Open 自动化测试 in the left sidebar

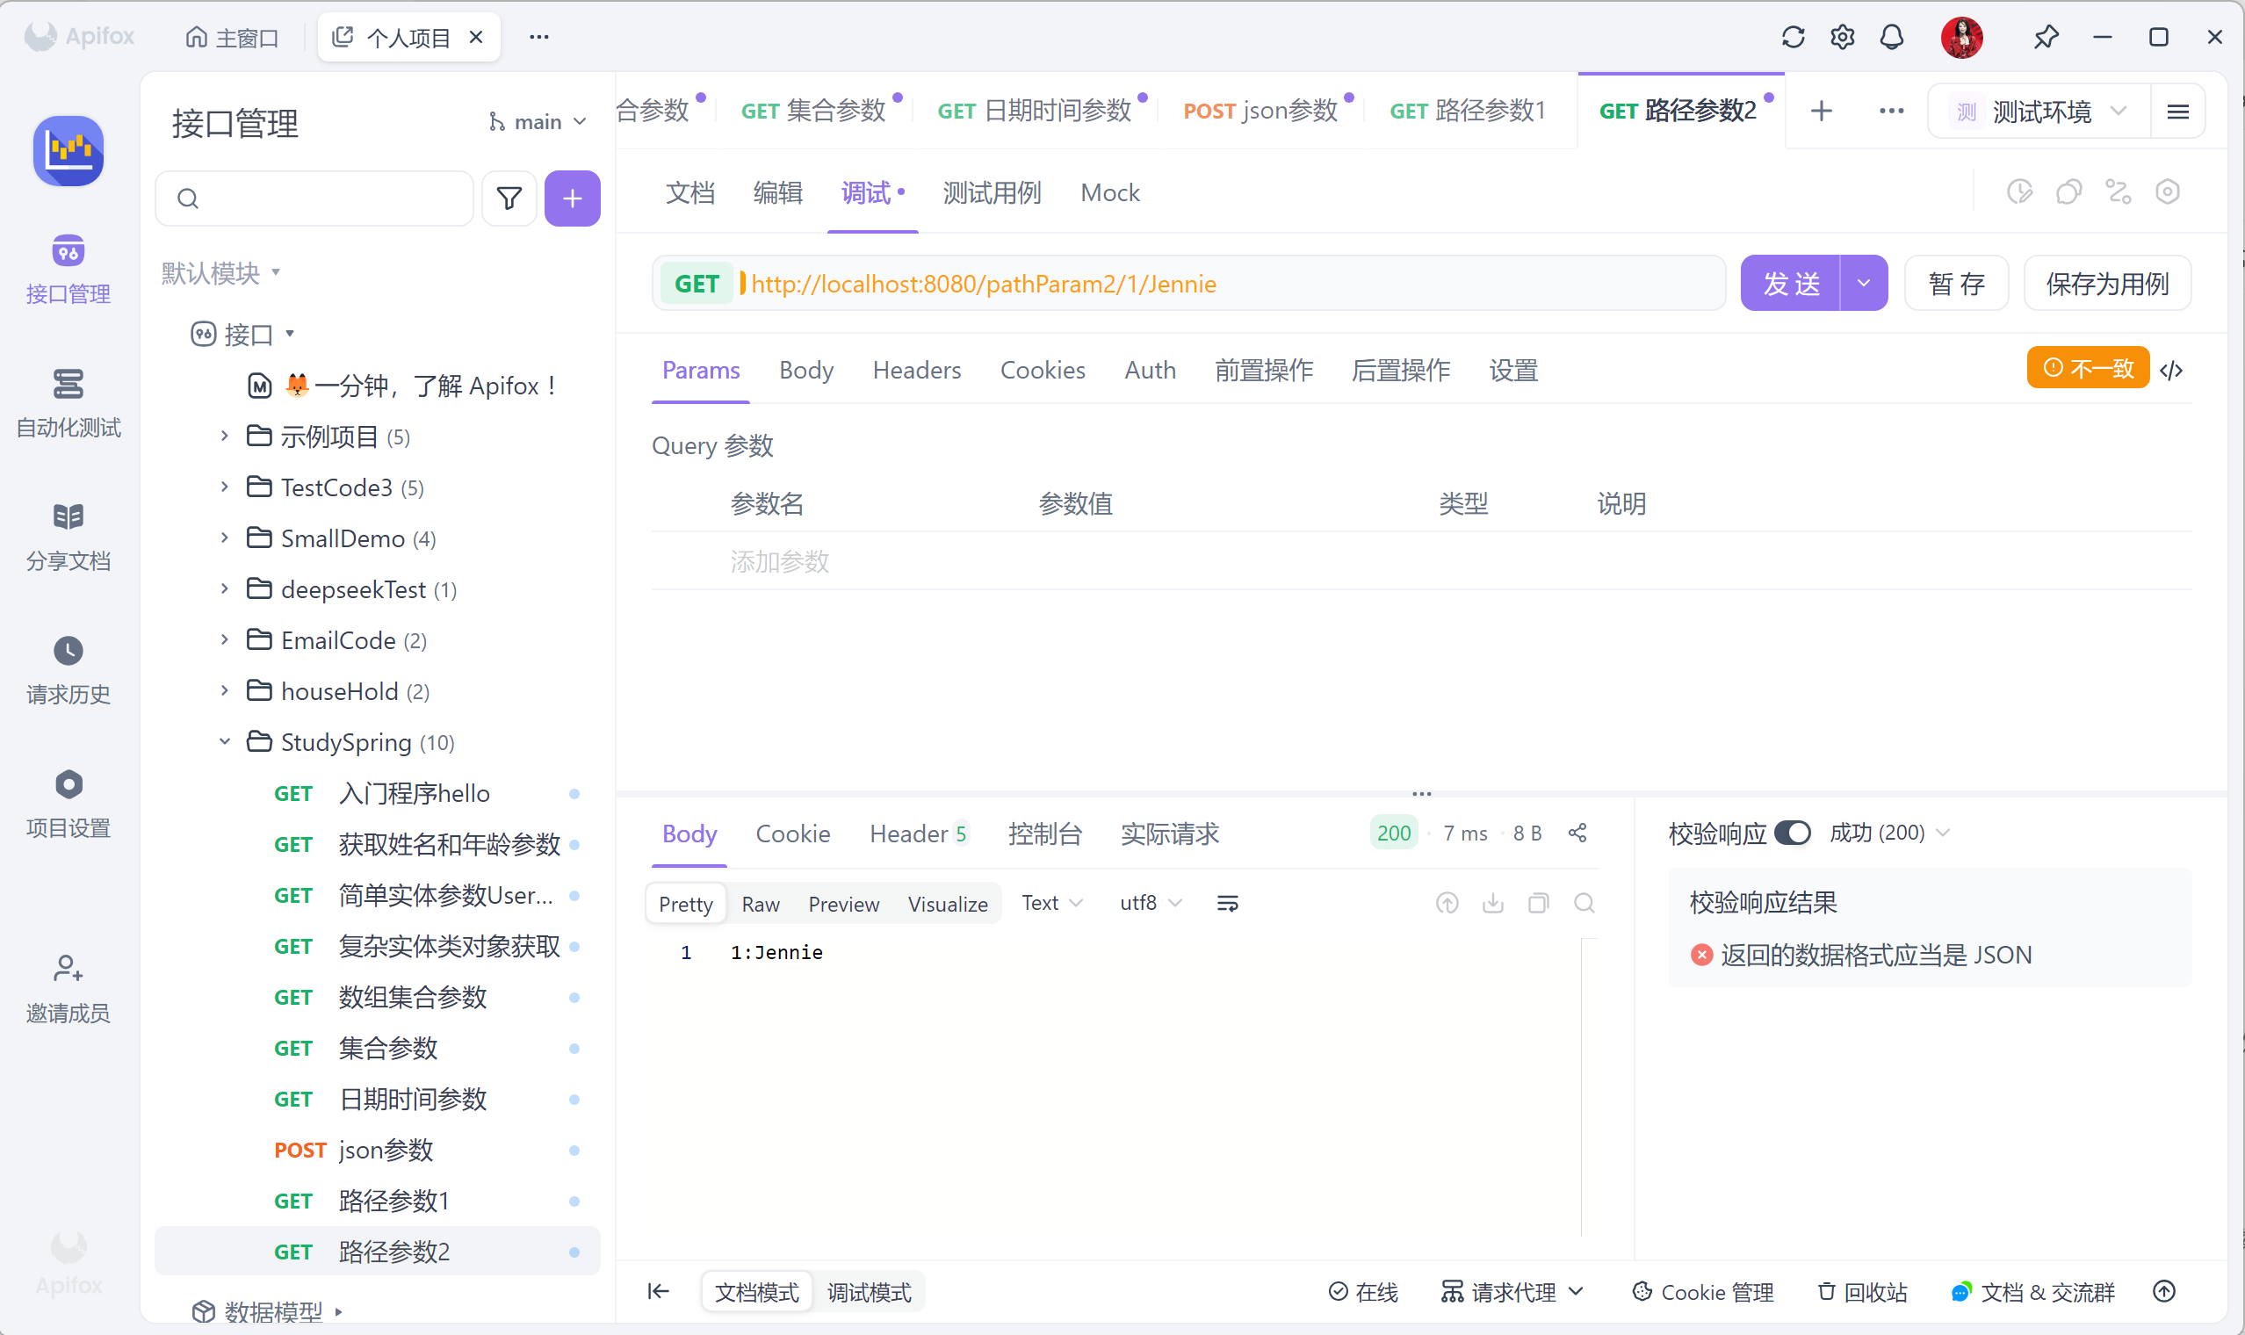click(x=69, y=403)
